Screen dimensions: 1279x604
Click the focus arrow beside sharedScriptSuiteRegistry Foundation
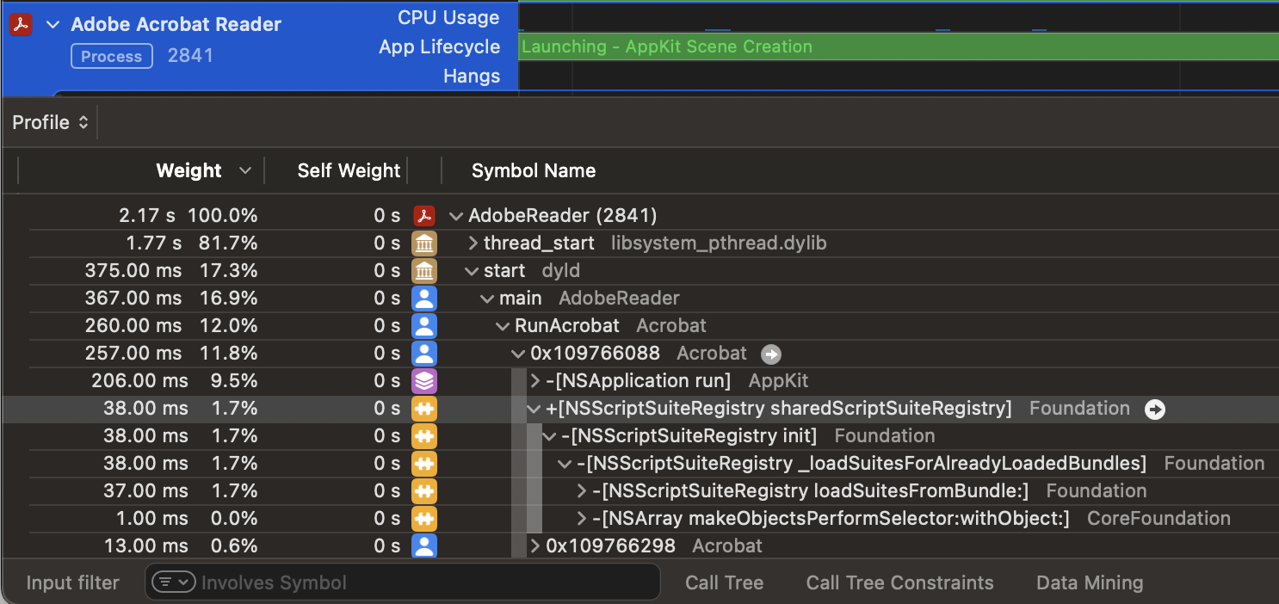[1155, 410]
